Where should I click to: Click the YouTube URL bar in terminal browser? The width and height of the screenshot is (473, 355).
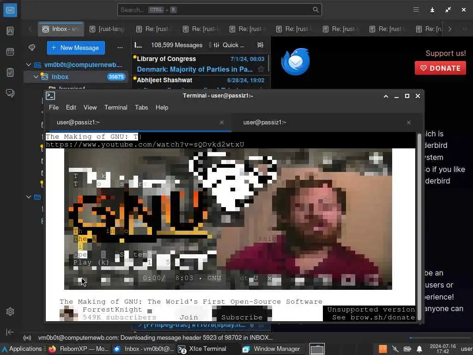pyautogui.click(x=145, y=145)
